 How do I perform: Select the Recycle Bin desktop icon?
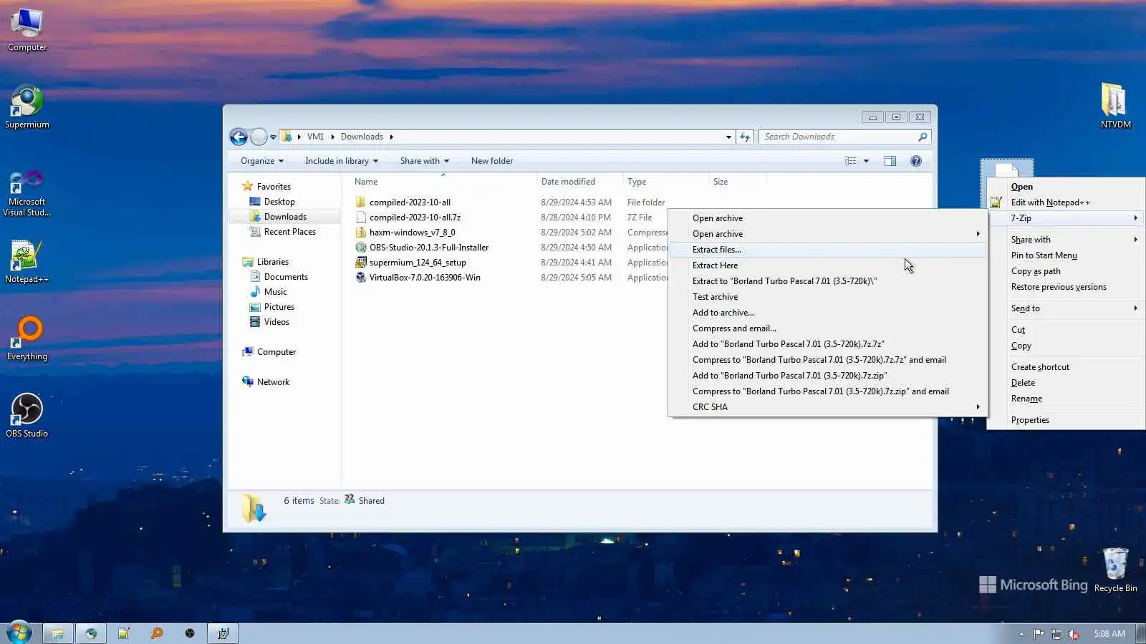coord(1115,570)
